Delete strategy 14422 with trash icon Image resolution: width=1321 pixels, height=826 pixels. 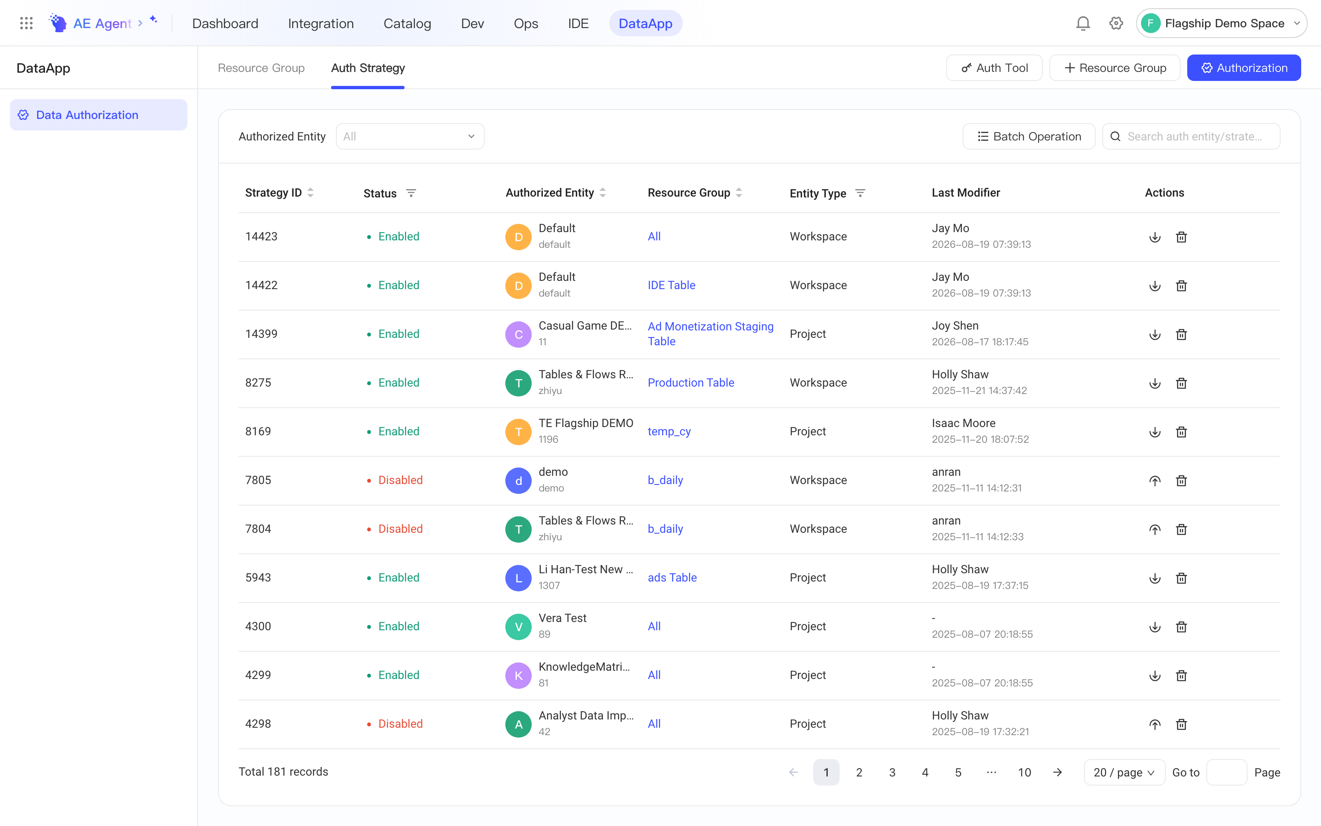click(1181, 286)
